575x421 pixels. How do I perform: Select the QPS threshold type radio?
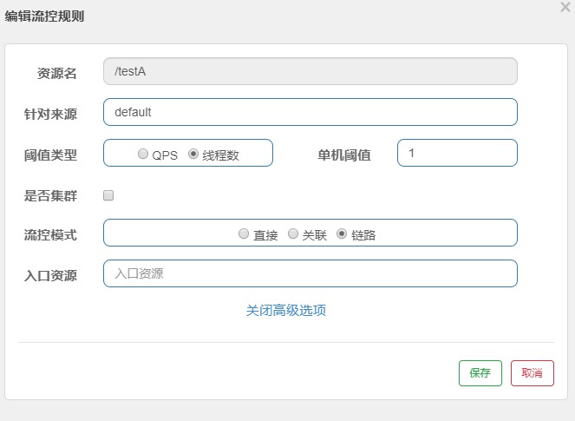pyautogui.click(x=143, y=154)
